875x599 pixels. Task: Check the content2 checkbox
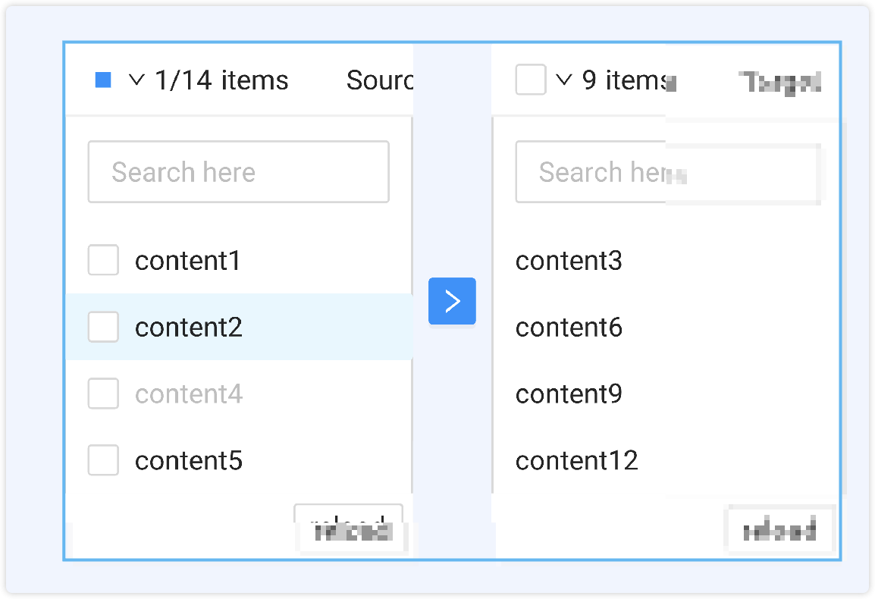103,327
